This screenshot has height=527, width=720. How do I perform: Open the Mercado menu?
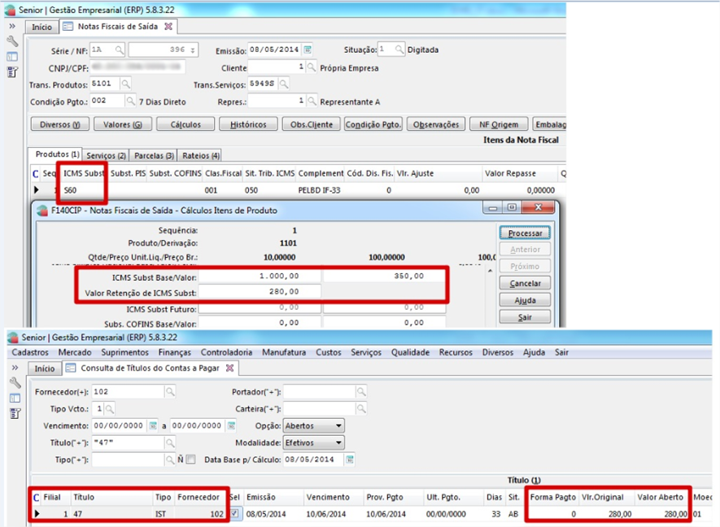pyautogui.click(x=75, y=352)
